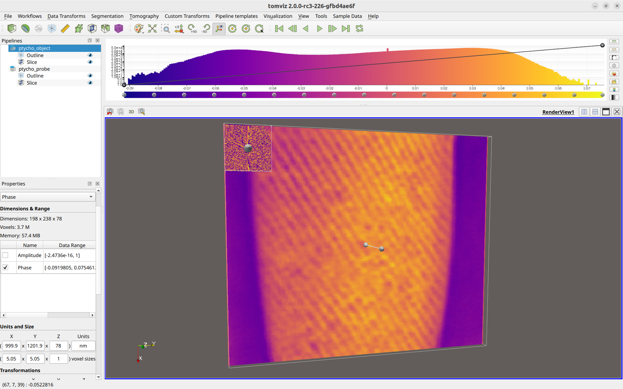Choose a color map preset (heart folder)
This screenshot has width=623, height=389.
coord(614,74)
